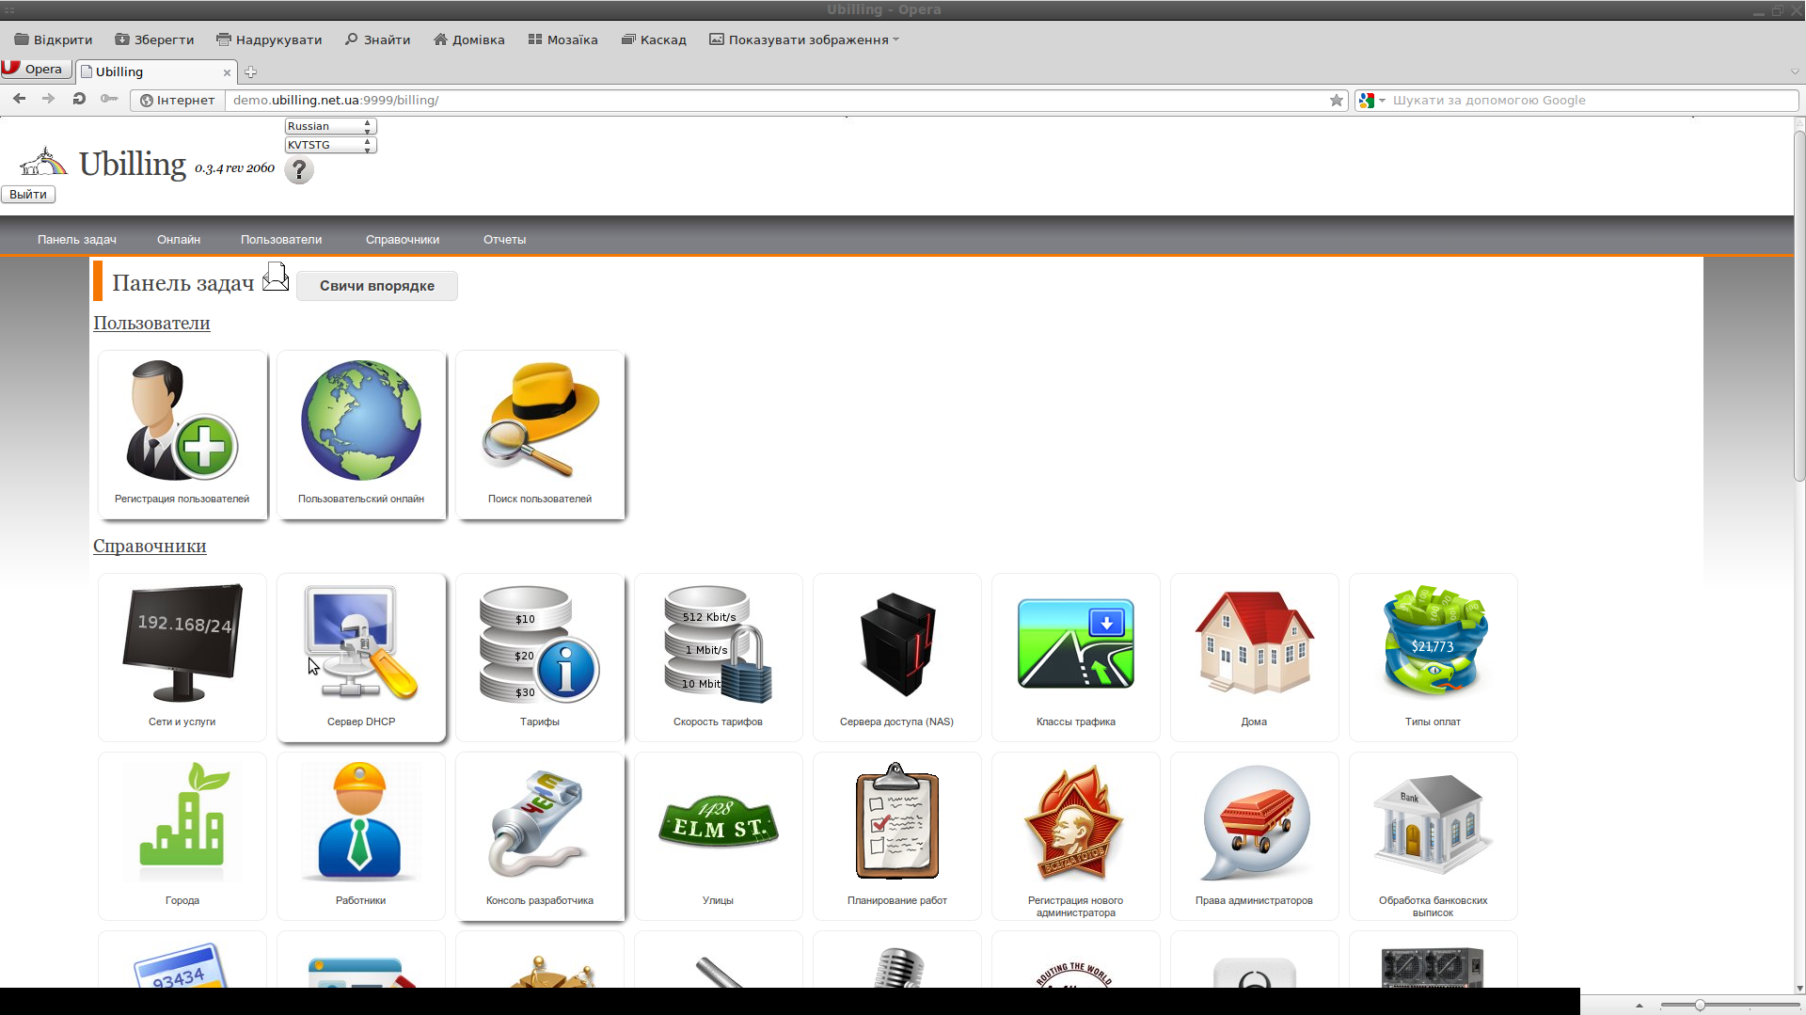Click the Google search input field
Image resolution: width=1806 pixels, height=1015 pixels.
pyautogui.click(x=1593, y=100)
